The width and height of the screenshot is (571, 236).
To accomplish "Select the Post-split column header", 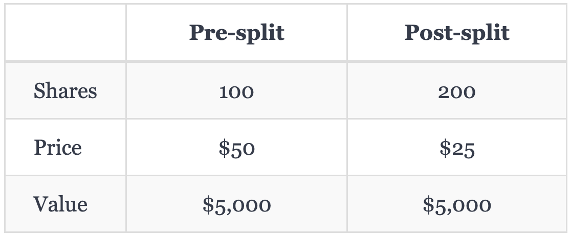I will click(457, 32).
